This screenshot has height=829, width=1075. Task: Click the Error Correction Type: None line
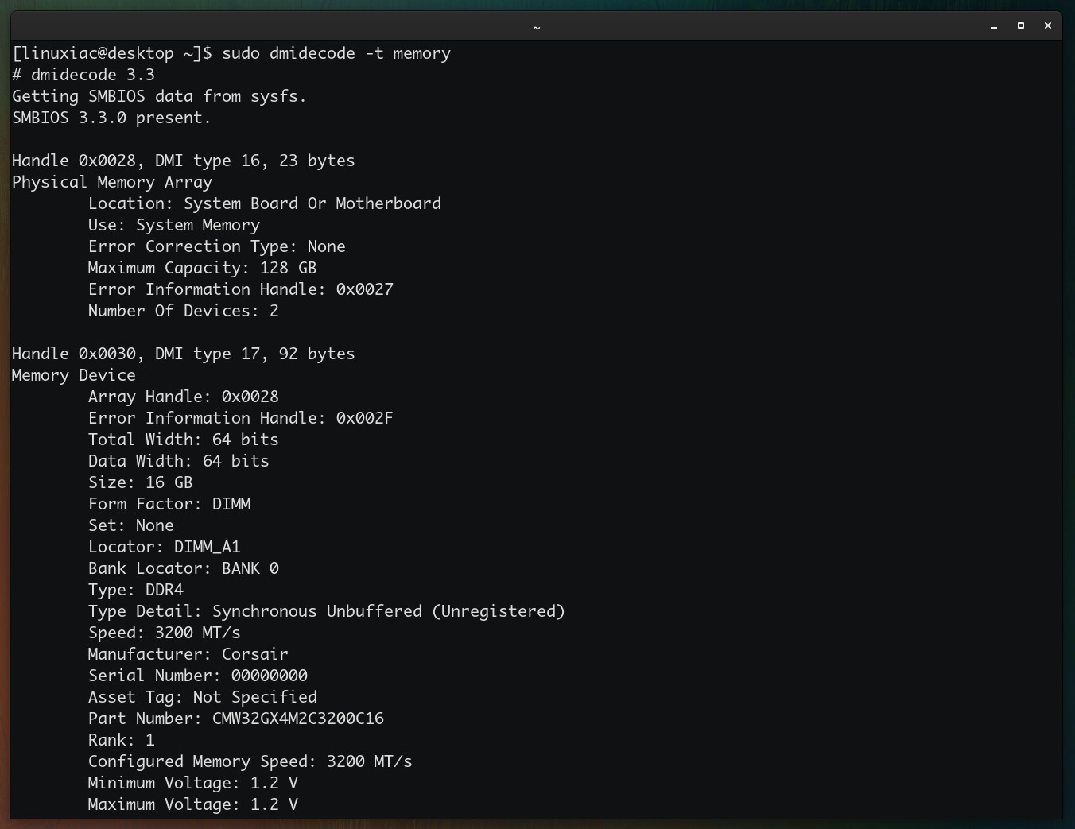tap(216, 246)
